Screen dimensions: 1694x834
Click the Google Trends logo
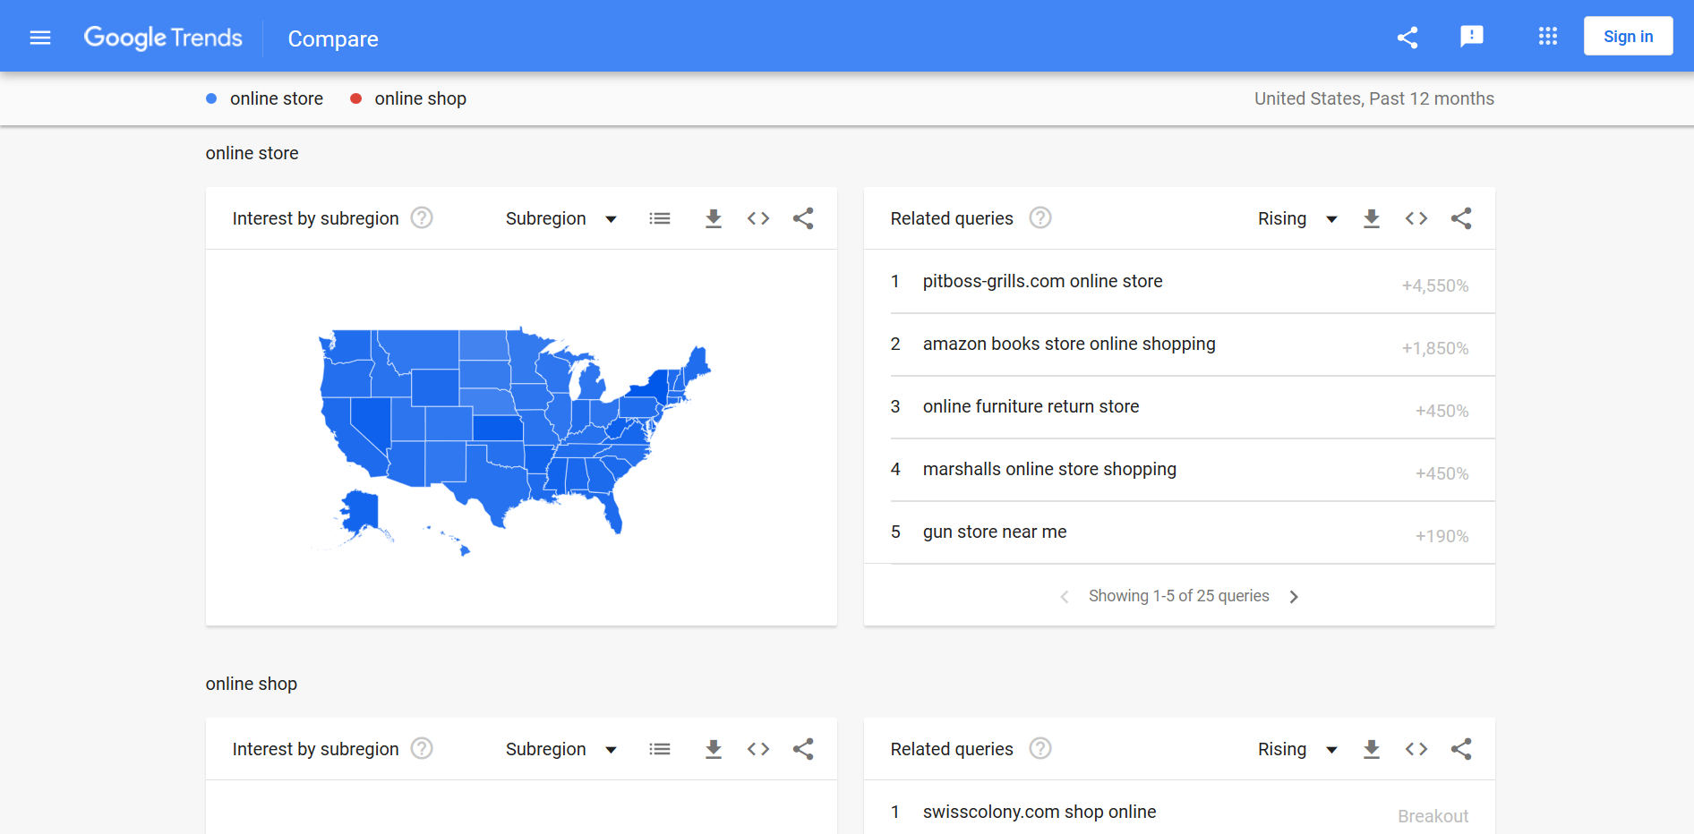[x=163, y=38]
